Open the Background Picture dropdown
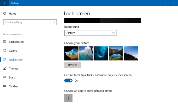 click(x=90, y=33)
